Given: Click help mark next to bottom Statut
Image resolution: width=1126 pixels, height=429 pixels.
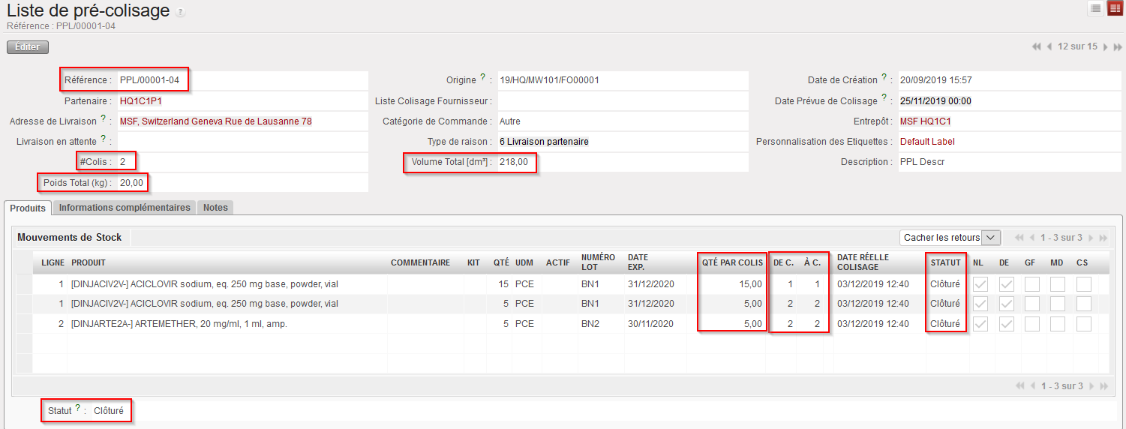Looking at the screenshot, I should [x=77, y=409].
